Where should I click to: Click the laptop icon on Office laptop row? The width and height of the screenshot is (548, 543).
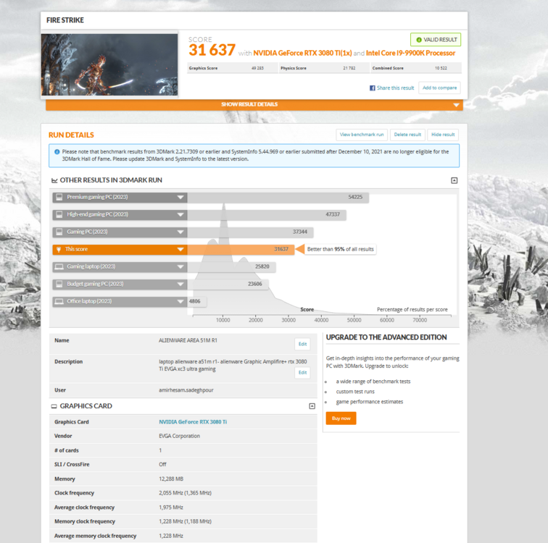click(59, 301)
